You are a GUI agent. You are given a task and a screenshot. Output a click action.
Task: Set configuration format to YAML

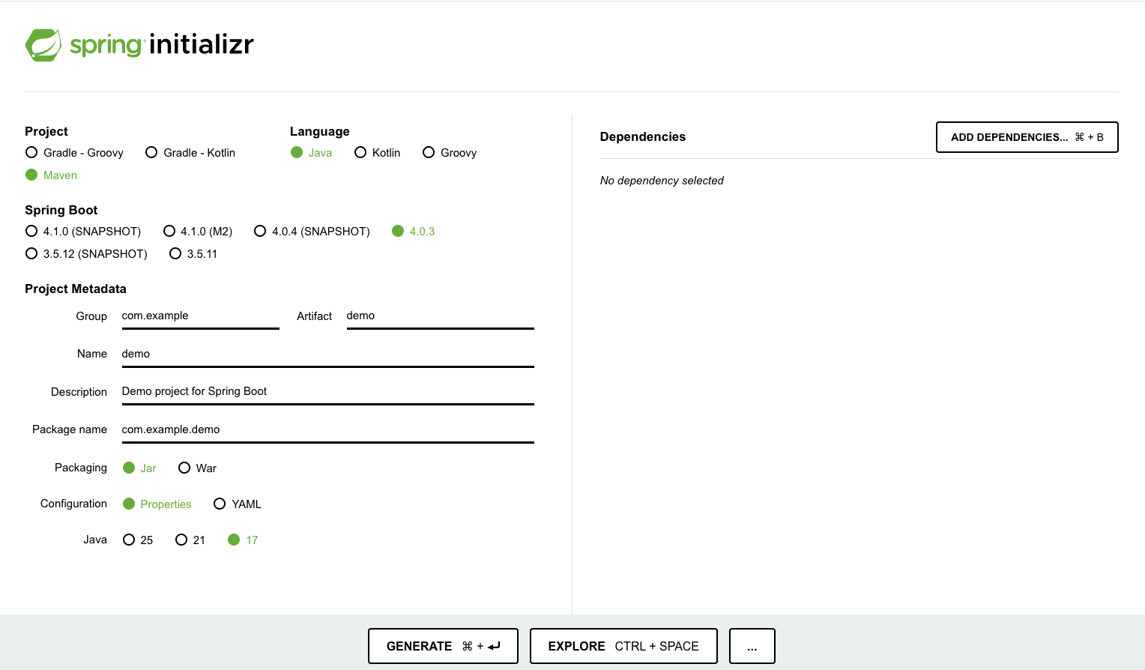(220, 504)
